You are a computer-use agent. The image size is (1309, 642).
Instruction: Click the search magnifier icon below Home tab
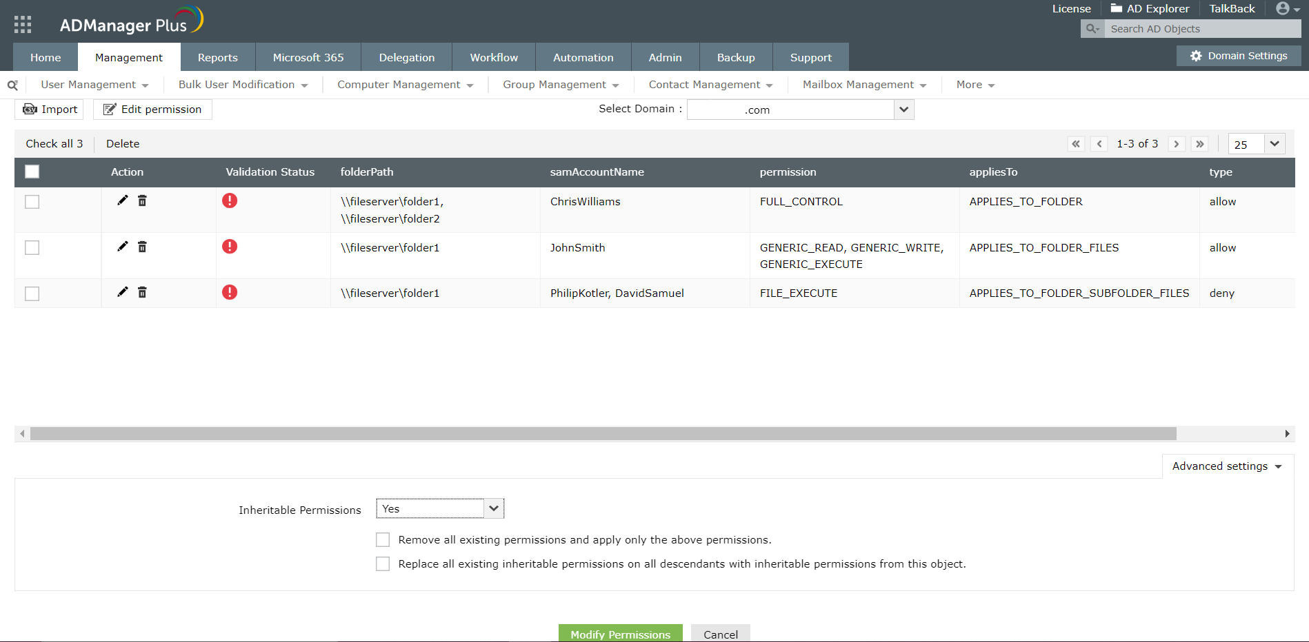click(12, 84)
